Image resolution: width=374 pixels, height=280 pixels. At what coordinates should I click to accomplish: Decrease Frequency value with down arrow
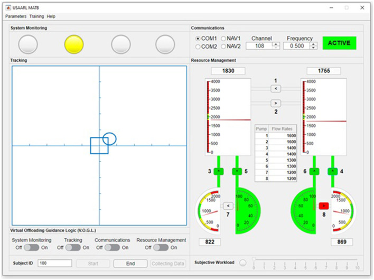314,48
